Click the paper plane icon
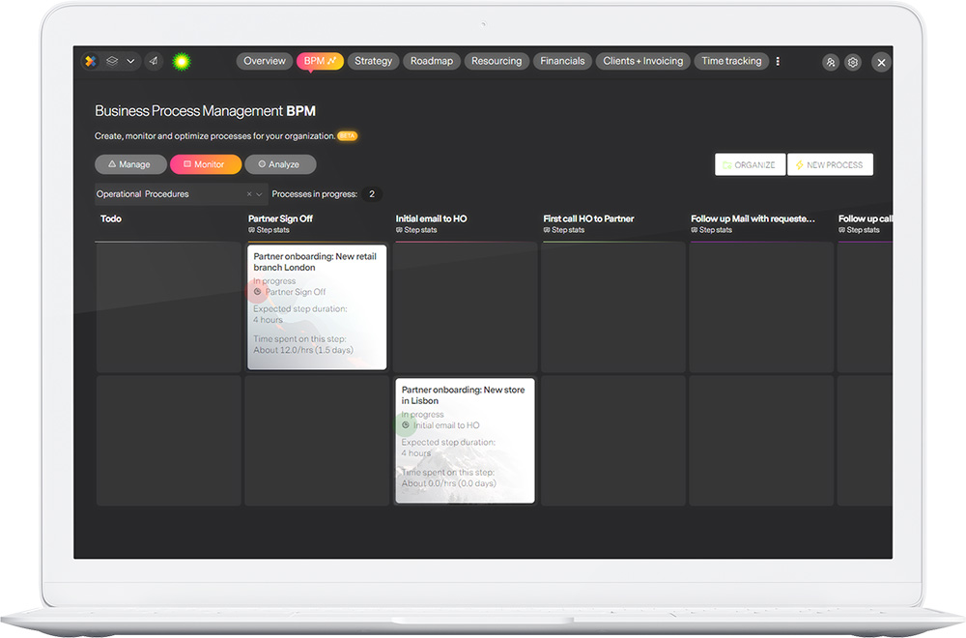966x638 pixels. click(153, 61)
